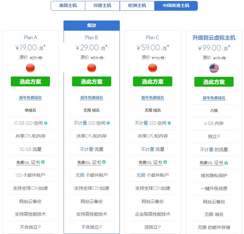The image size is (244, 234).
Task: Click the SSL lock icon in Plan B
Action: pos(104,162)
